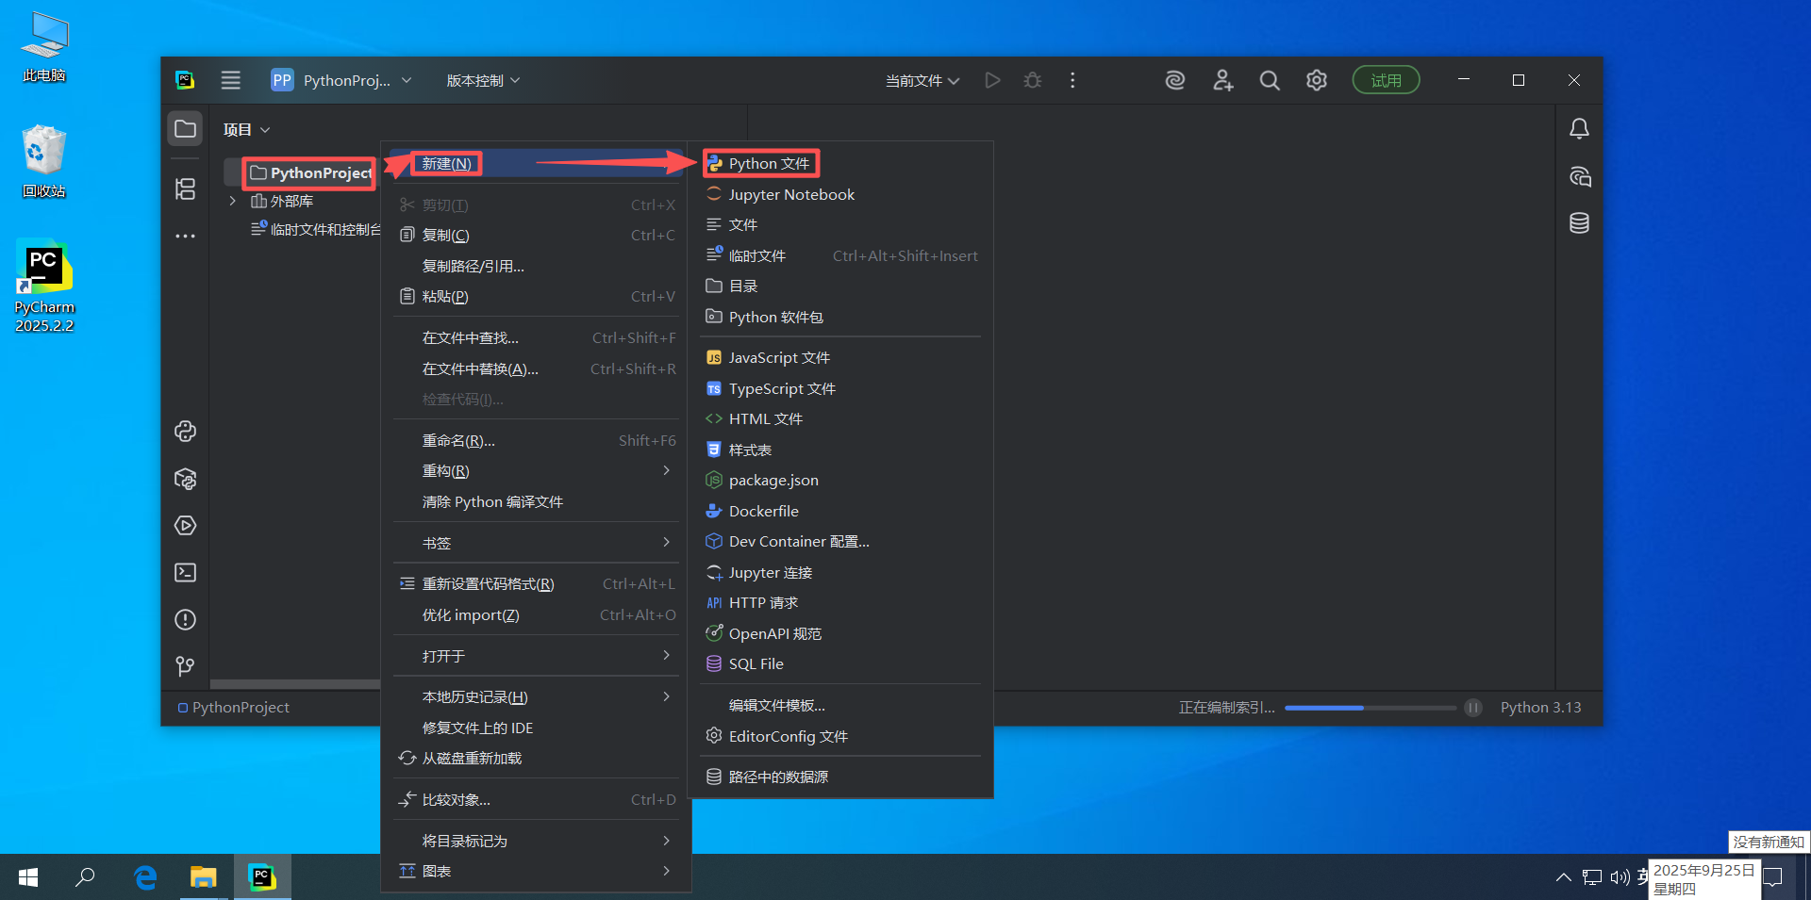This screenshot has height=900, width=1811.
Task: Expand the 本地历史记录(H) submenu
Action: (536, 696)
